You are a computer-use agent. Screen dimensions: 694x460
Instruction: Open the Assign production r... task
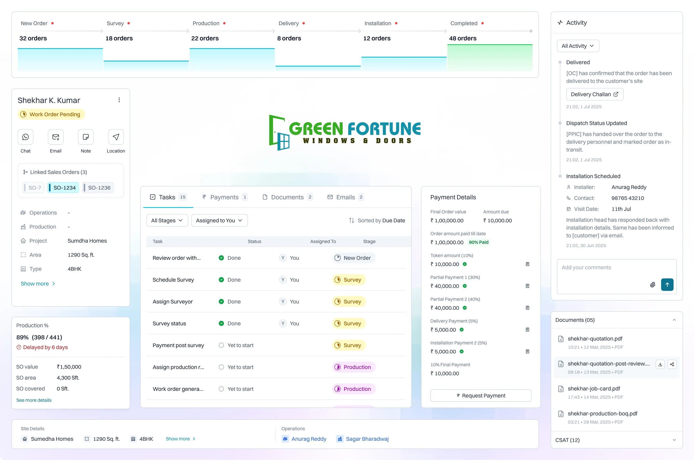276,367
